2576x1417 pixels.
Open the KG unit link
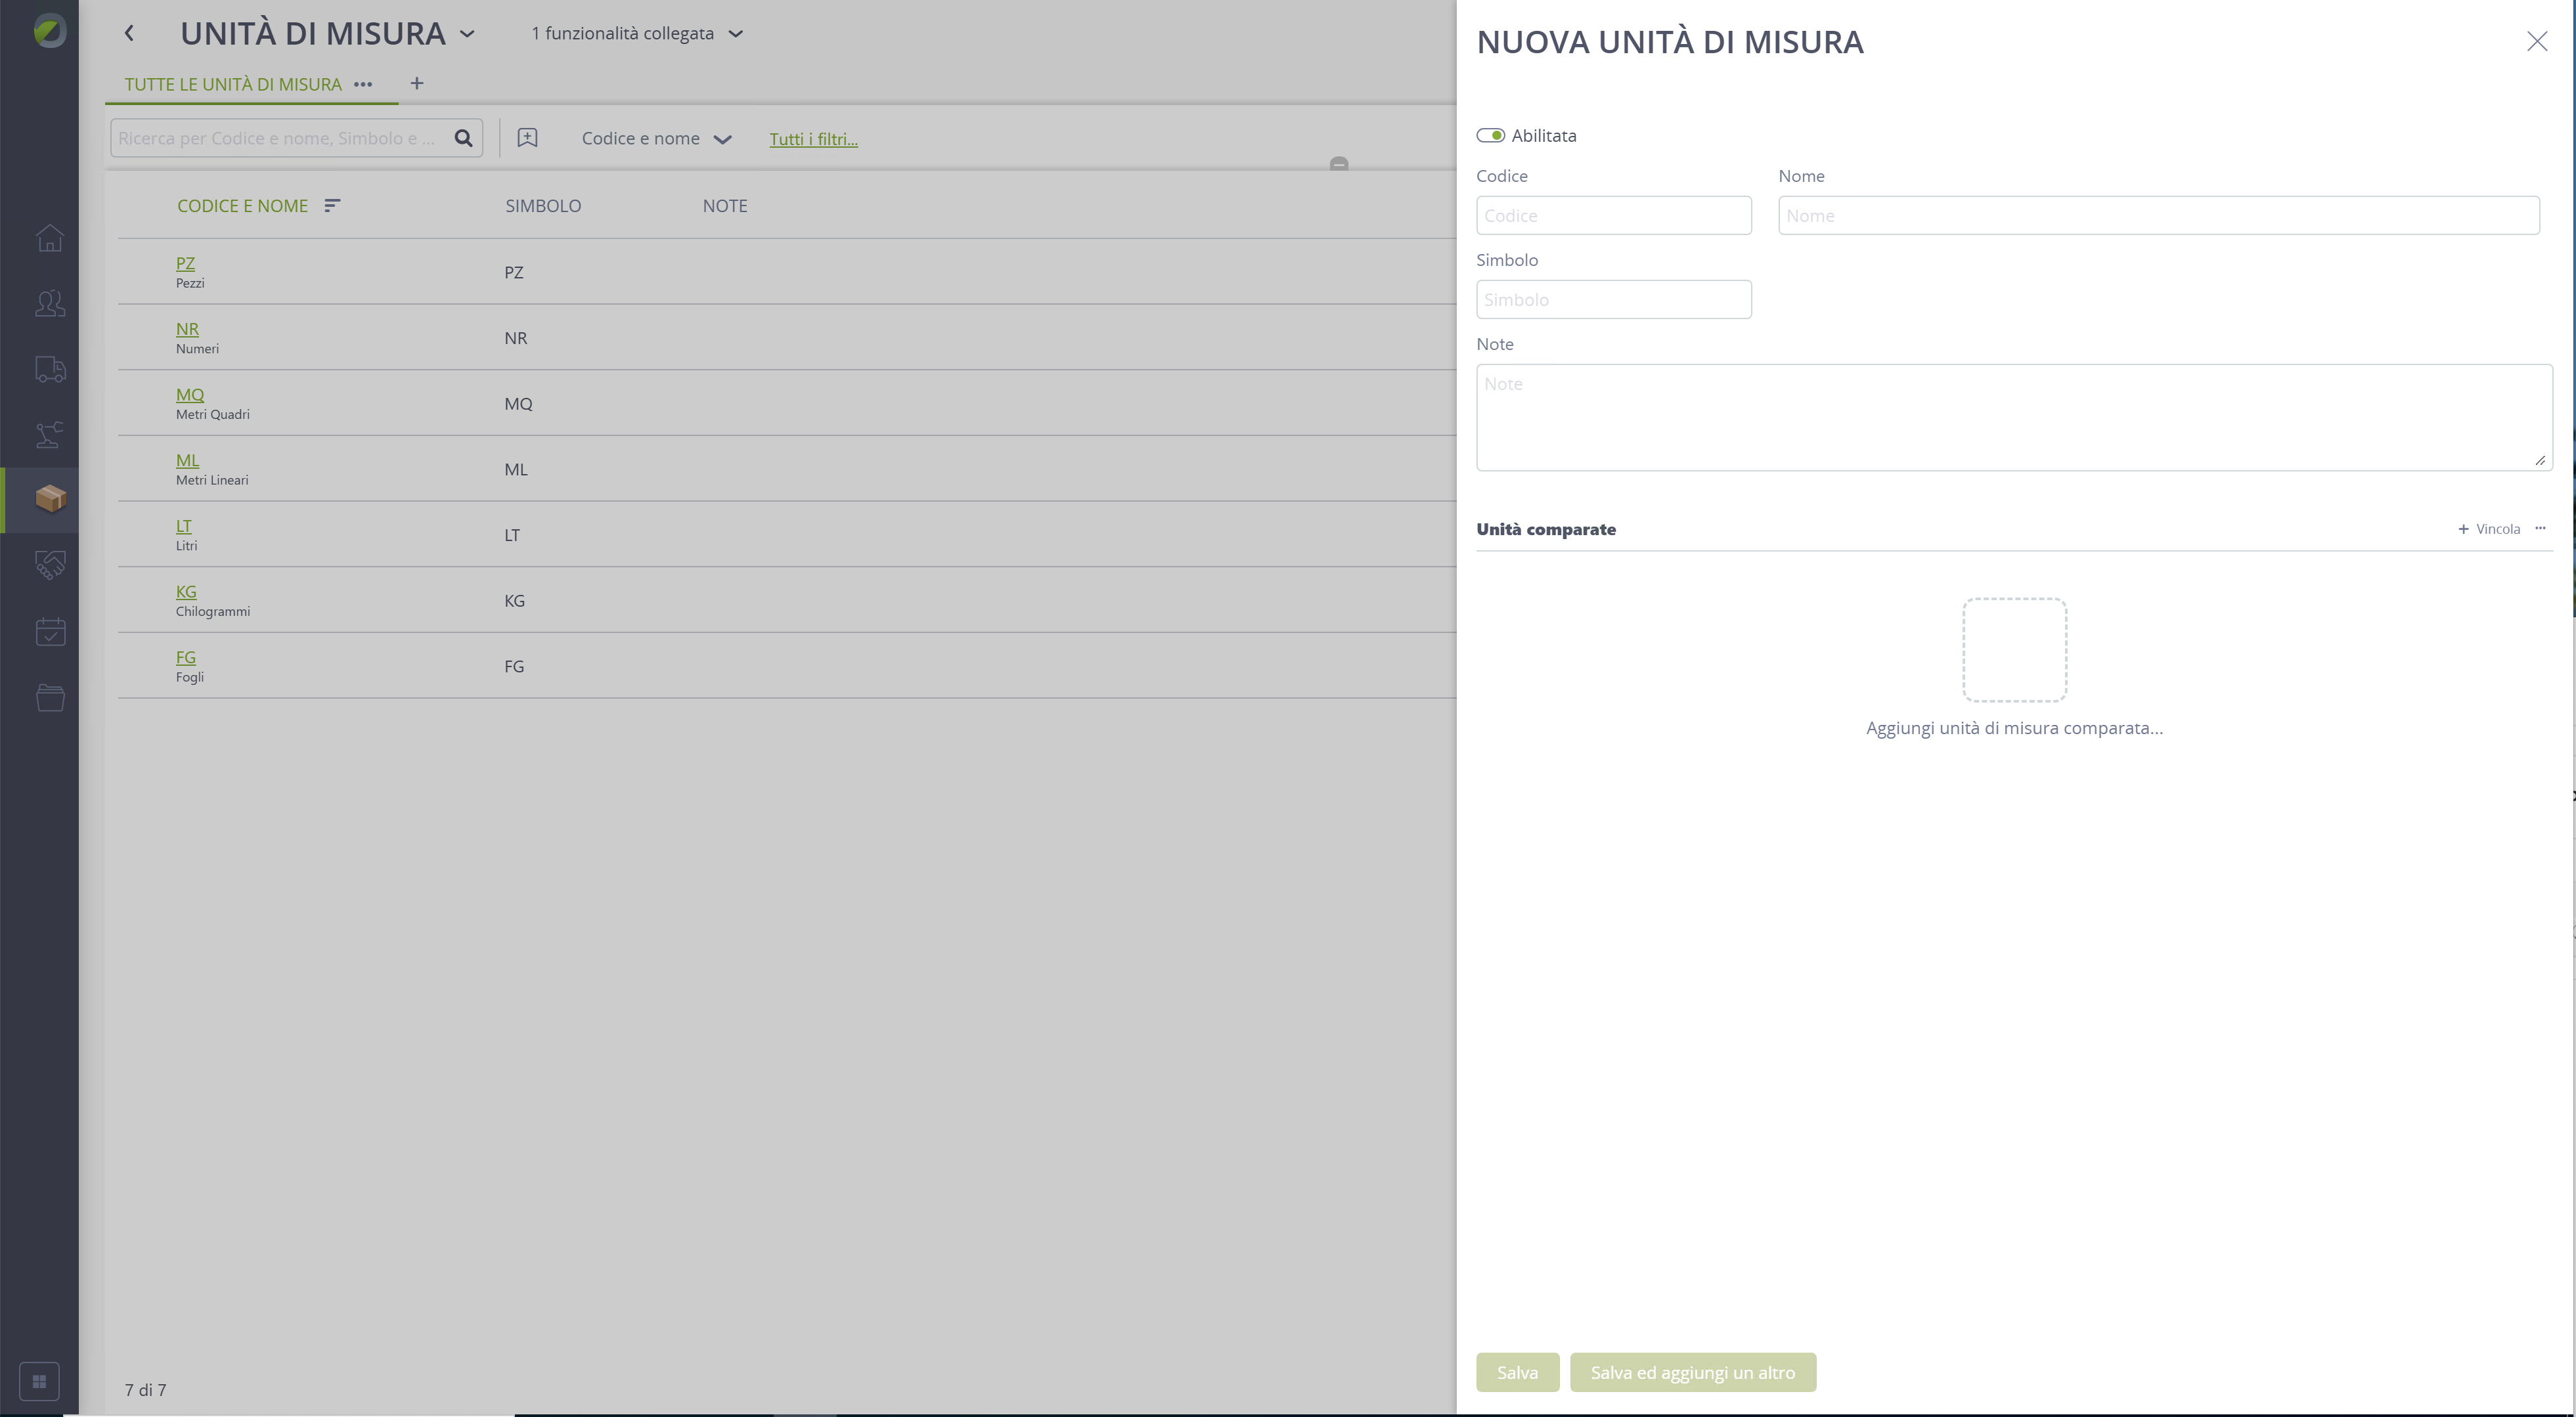point(186,591)
